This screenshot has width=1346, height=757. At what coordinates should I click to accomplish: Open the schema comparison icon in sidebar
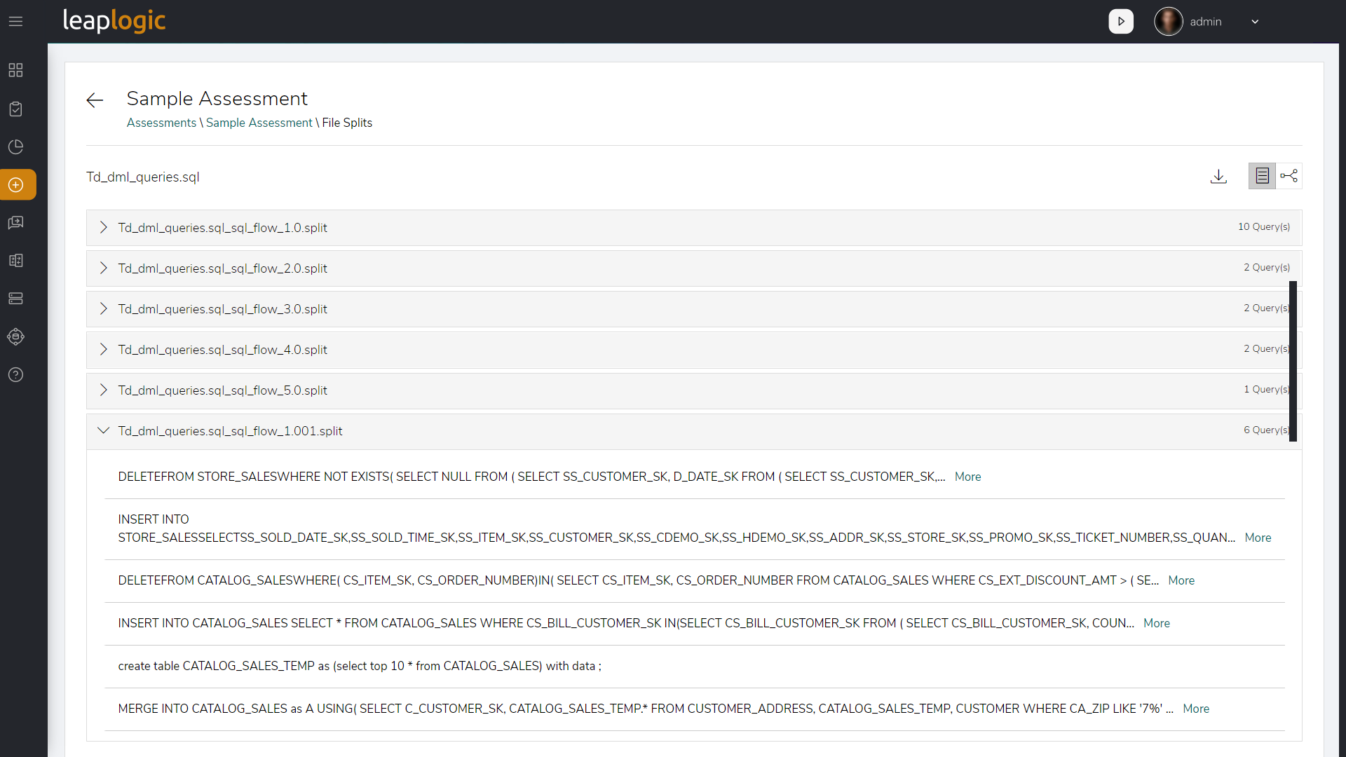(15, 260)
